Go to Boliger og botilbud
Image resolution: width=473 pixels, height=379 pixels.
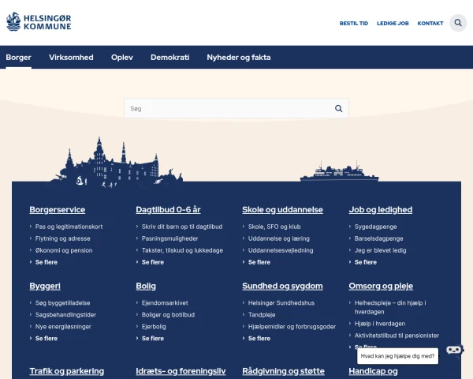coord(168,314)
